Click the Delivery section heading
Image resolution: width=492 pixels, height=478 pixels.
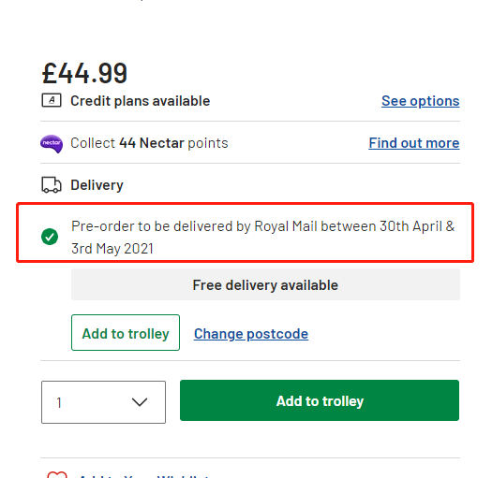tap(97, 185)
